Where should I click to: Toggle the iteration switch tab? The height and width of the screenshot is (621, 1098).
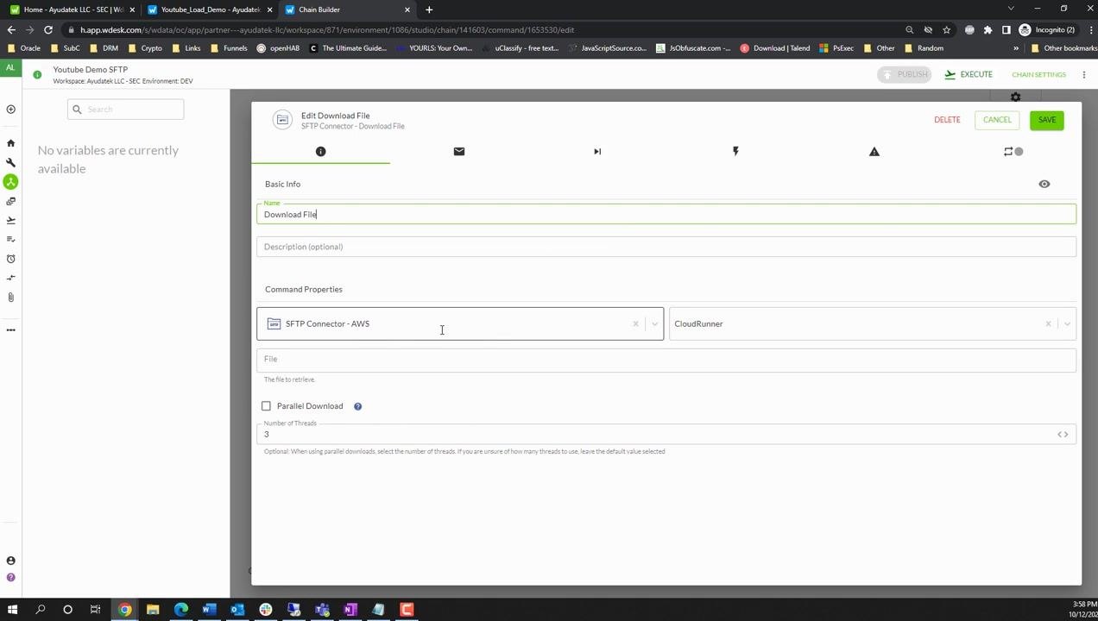(x=1013, y=152)
